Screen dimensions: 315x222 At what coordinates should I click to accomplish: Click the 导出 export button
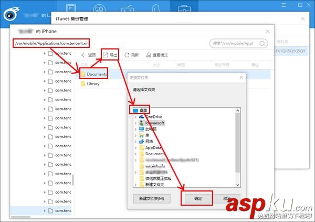110,55
